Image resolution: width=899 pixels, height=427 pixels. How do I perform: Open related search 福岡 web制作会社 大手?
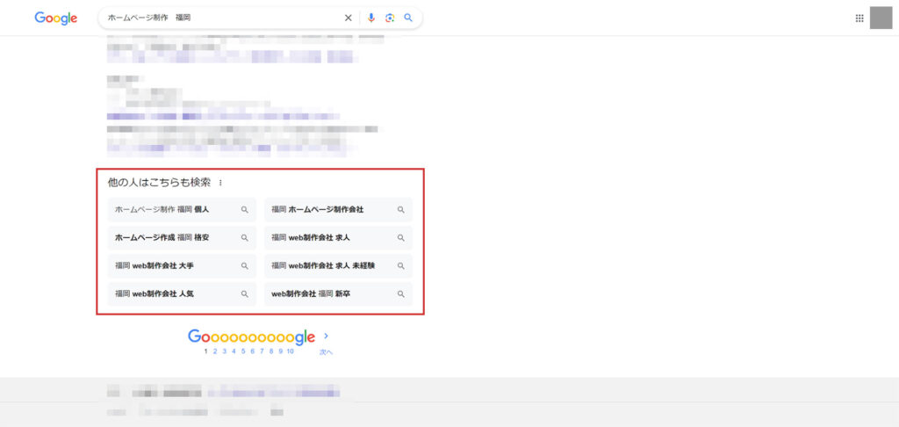(182, 265)
